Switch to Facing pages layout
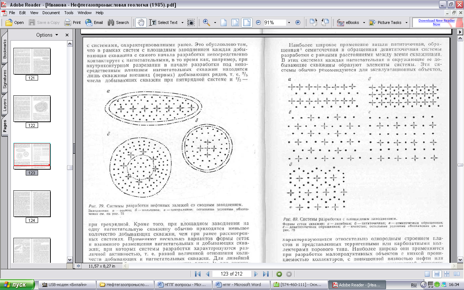Screen dimensions: 464x290 [x=456, y=274]
